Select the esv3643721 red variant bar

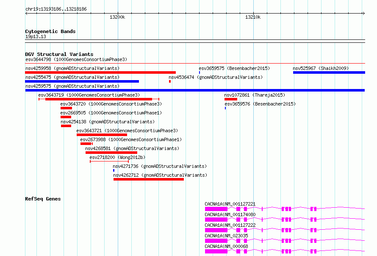102,135
